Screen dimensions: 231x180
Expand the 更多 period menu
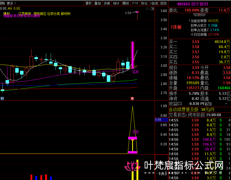coord(11,3)
